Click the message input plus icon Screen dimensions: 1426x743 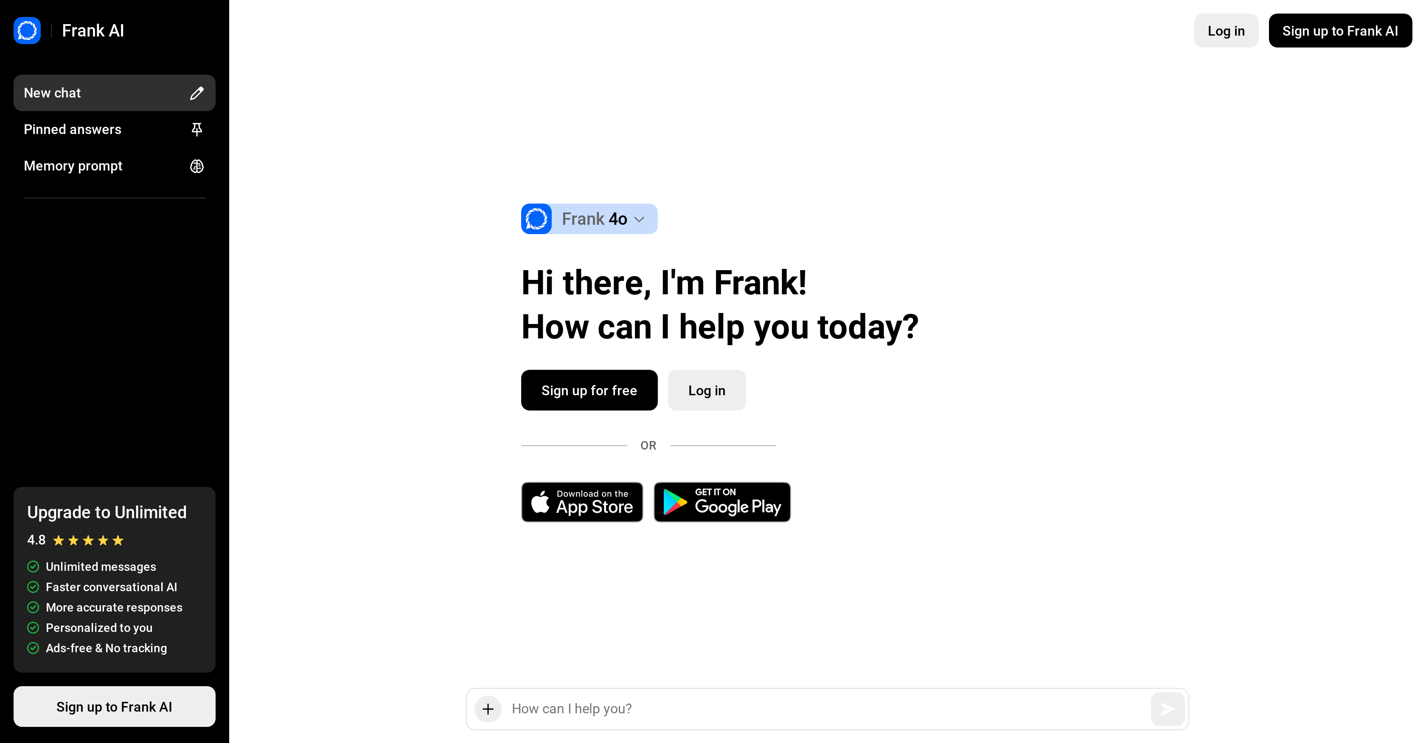tap(487, 708)
